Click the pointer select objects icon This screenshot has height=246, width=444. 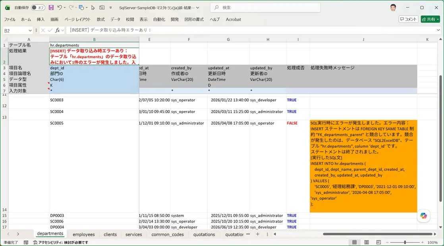pos(93,8)
